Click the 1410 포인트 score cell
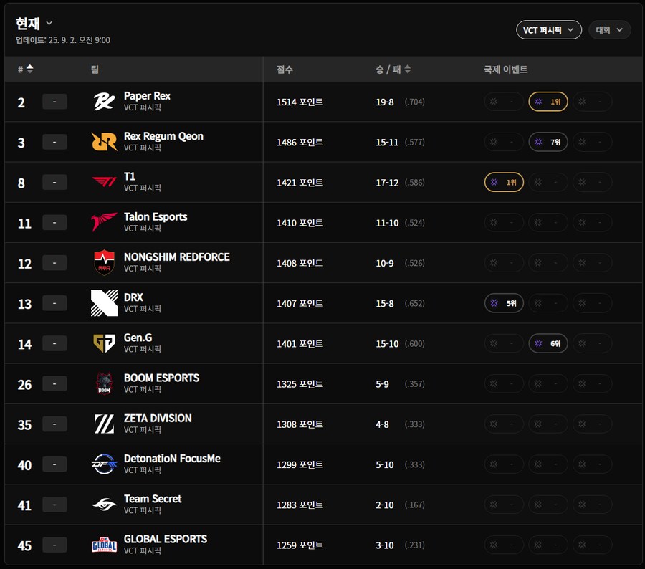645x569 pixels. tap(300, 223)
